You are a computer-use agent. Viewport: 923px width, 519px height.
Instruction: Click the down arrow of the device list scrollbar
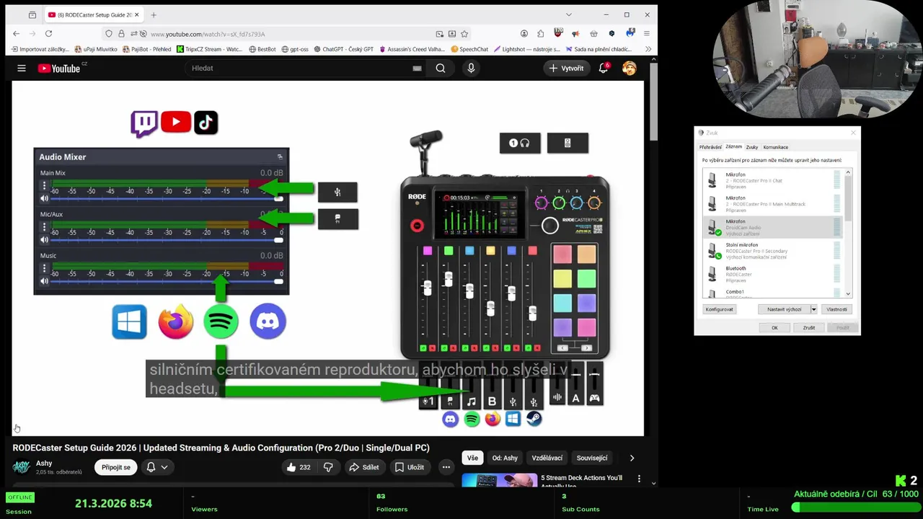tap(848, 294)
